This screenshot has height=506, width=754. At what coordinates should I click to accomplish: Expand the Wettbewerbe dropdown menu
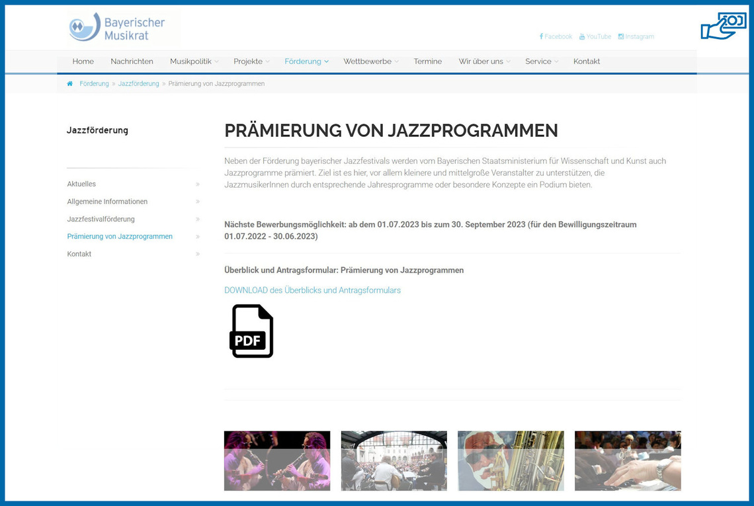(x=370, y=62)
